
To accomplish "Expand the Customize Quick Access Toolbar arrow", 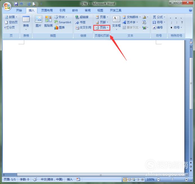I will tap(41, 4).
